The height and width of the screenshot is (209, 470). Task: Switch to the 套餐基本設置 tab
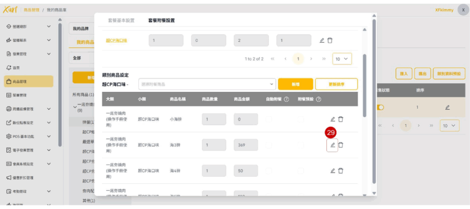pyautogui.click(x=121, y=21)
